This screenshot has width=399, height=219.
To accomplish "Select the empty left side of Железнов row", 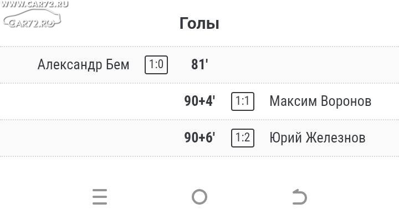I will pos(89,138).
